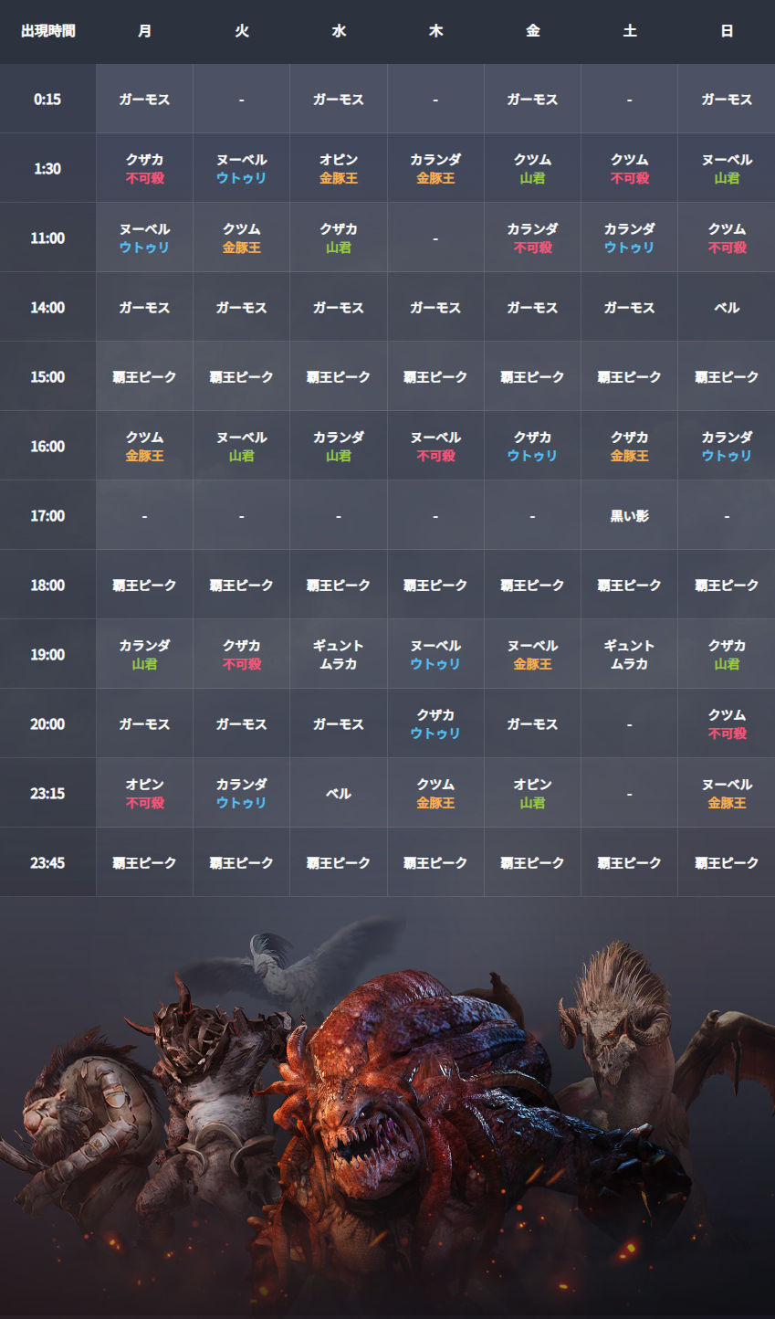
Task: Select the 出現時間 header cell
Action: click(x=48, y=31)
